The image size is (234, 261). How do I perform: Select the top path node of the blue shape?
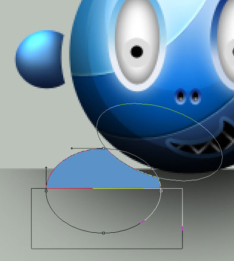point(104,148)
